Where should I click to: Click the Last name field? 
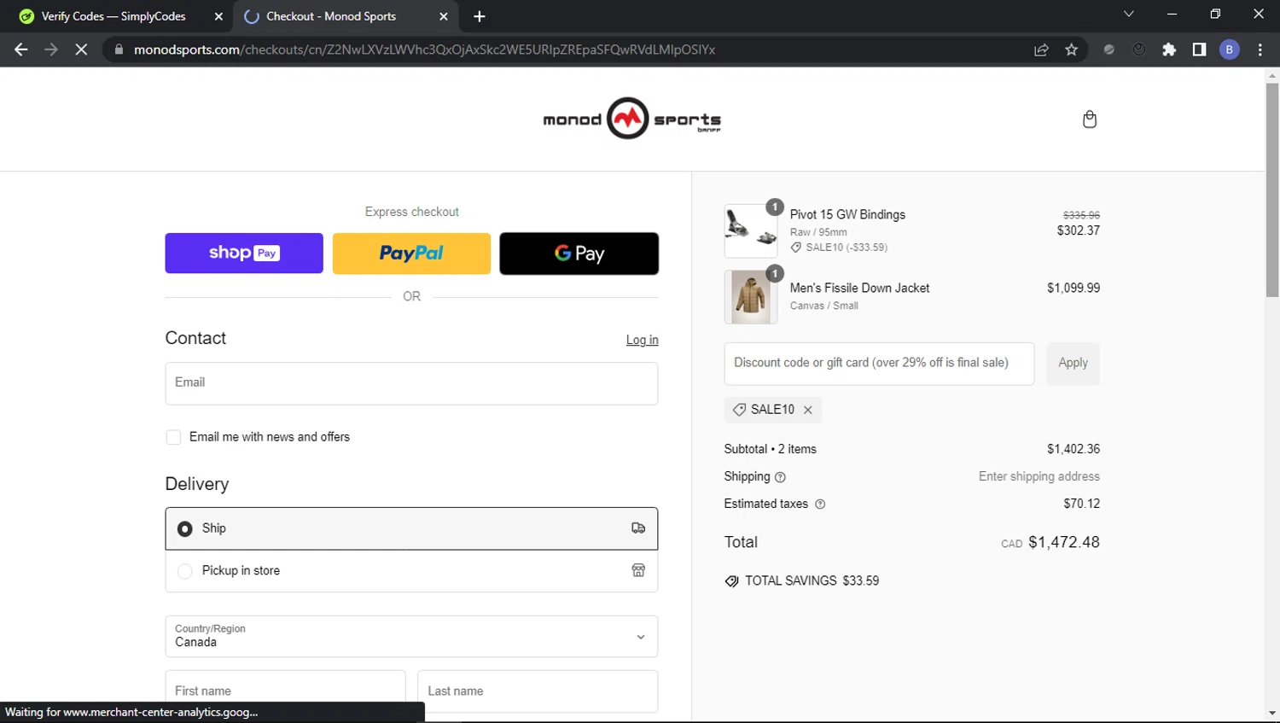(x=538, y=691)
